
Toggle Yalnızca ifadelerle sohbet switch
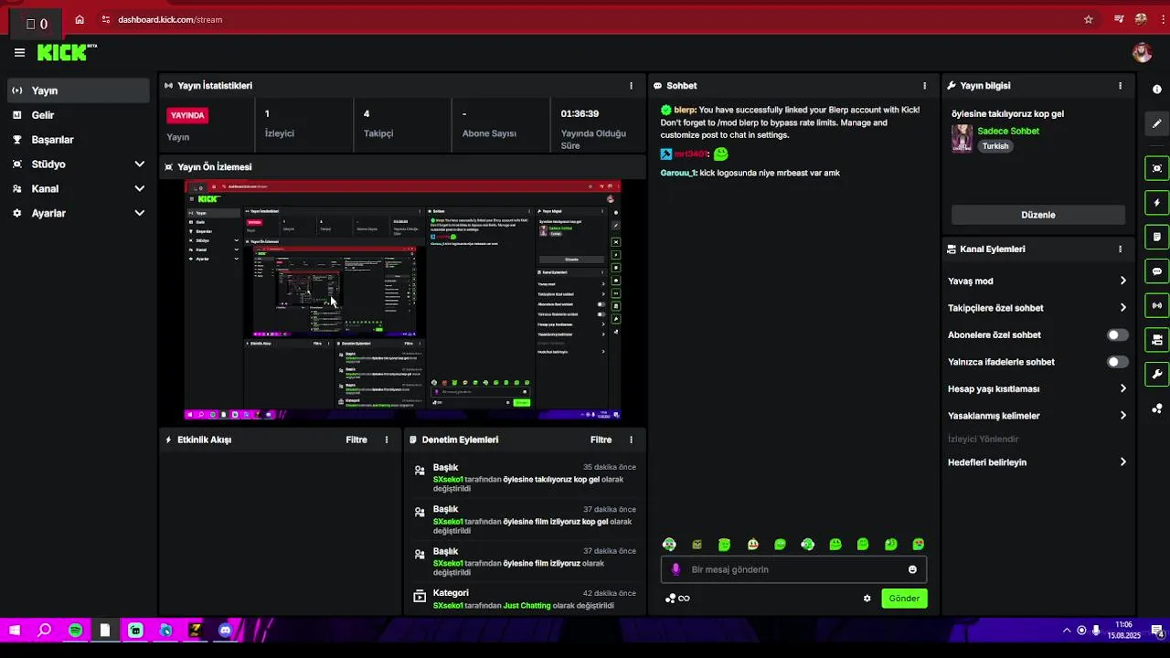1117,362
